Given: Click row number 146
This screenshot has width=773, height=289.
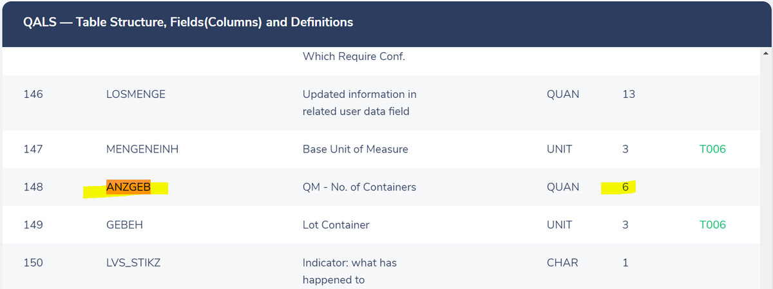Looking at the screenshot, I should tap(33, 94).
